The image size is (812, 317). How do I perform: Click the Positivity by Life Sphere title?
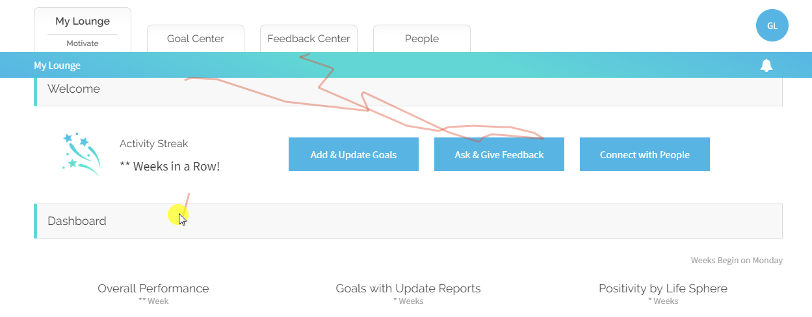tap(663, 288)
